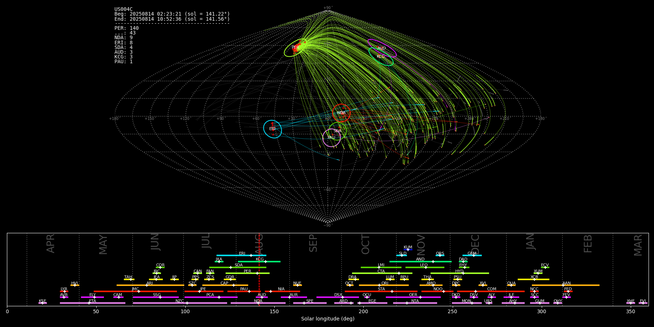Select the CAP orange bar in timeline

click(225, 285)
